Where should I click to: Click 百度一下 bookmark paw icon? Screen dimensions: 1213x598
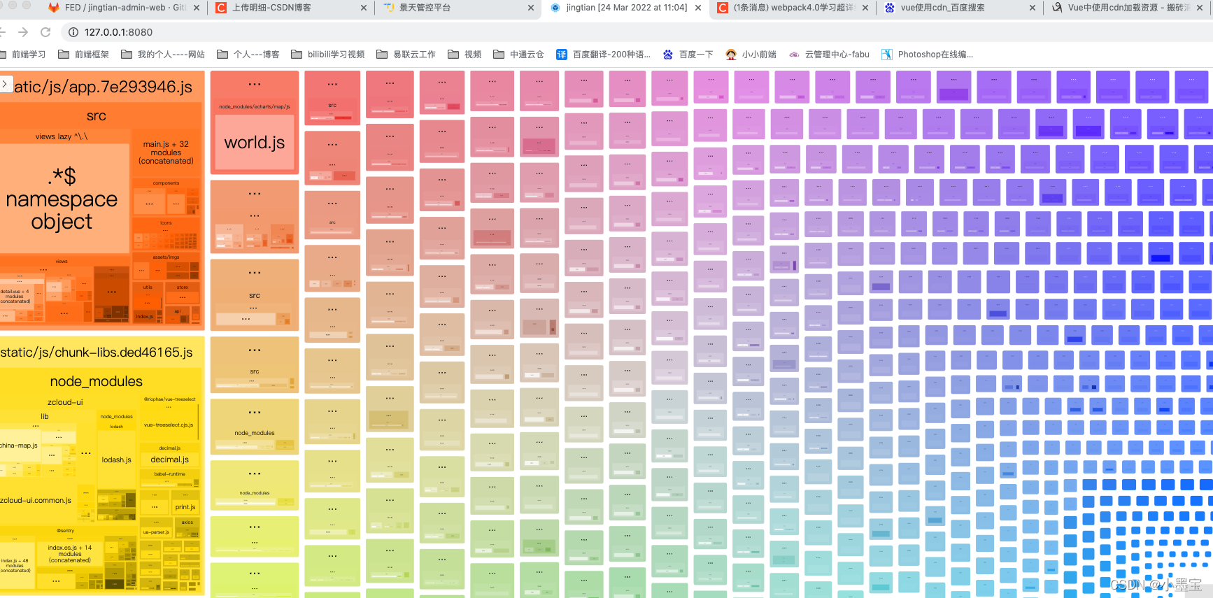pyautogui.click(x=668, y=55)
